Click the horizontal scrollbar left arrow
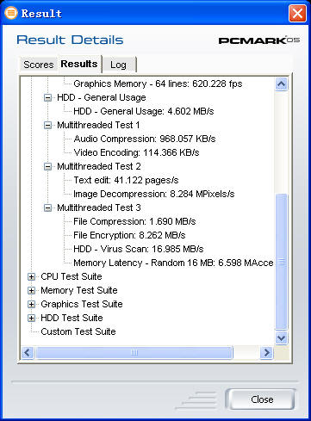This screenshot has width=311, height=421. click(x=28, y=352)
